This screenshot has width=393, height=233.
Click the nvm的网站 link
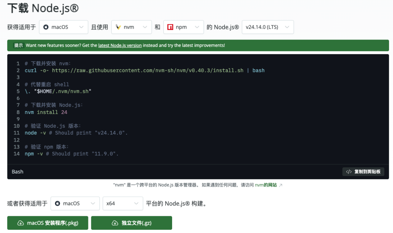pos(266,185)
